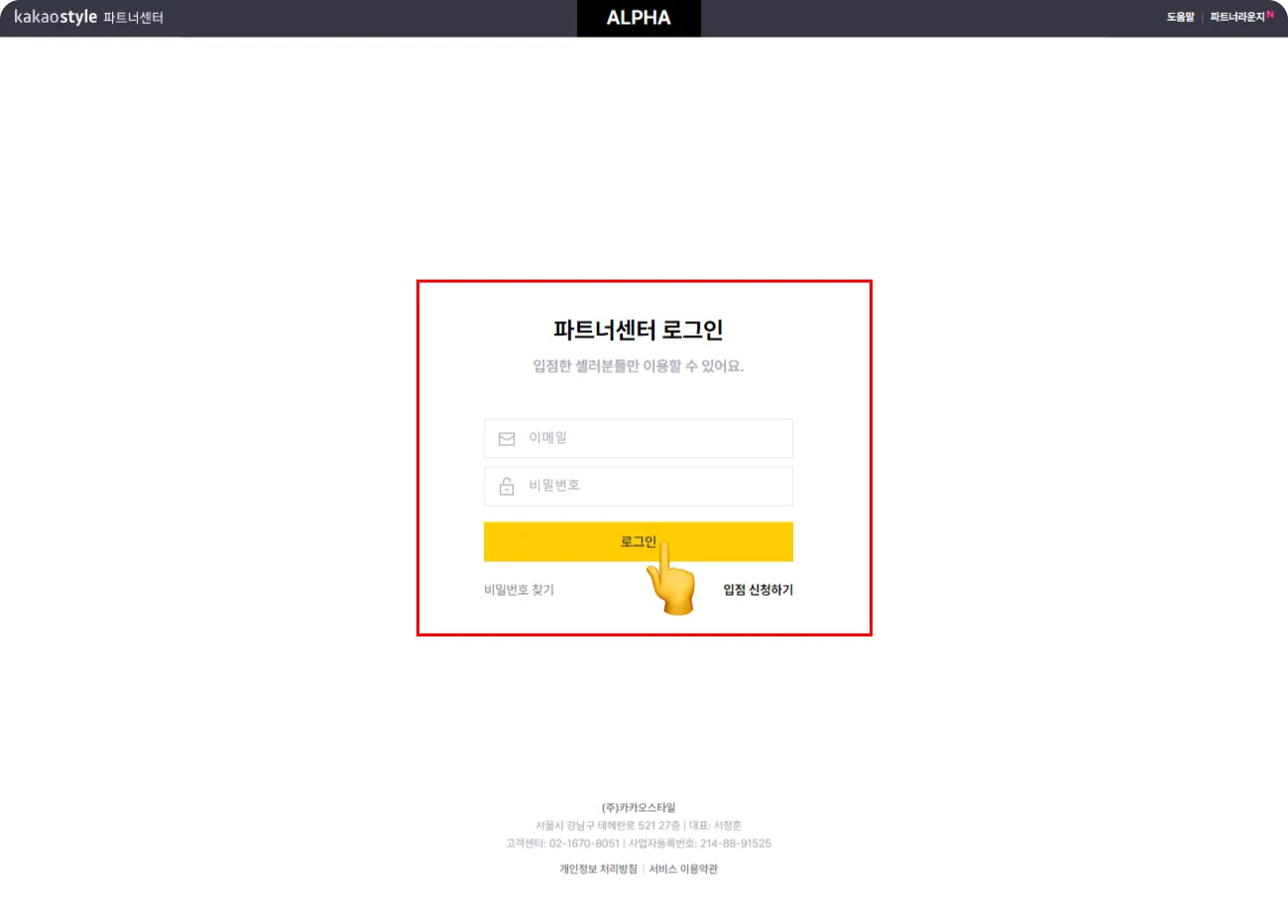Click the pointing hand emoji
Screen dimensions: 1288x917
(670, 577)
